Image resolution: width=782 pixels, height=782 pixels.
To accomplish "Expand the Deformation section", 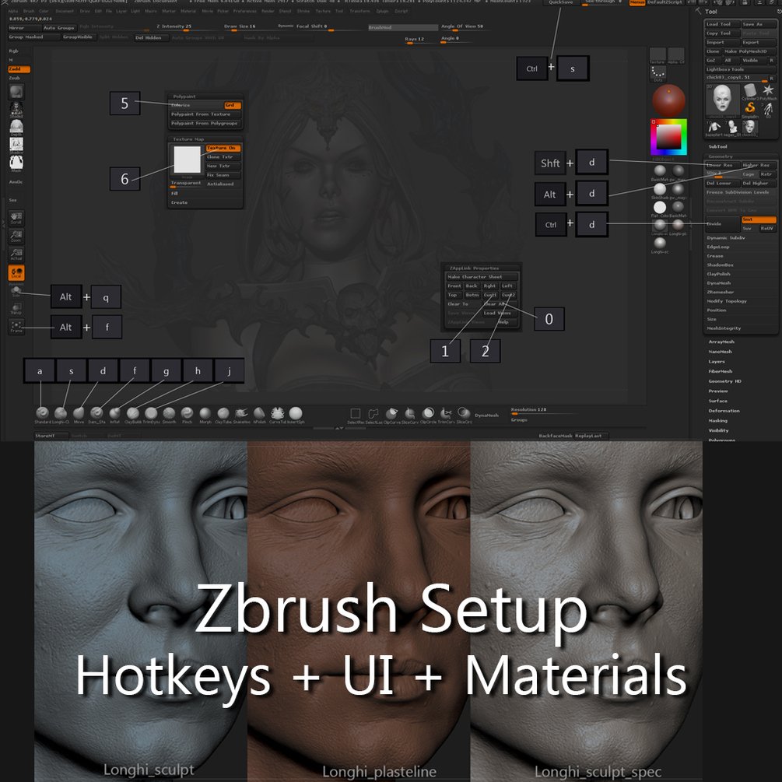I will [x=724, y=410].
